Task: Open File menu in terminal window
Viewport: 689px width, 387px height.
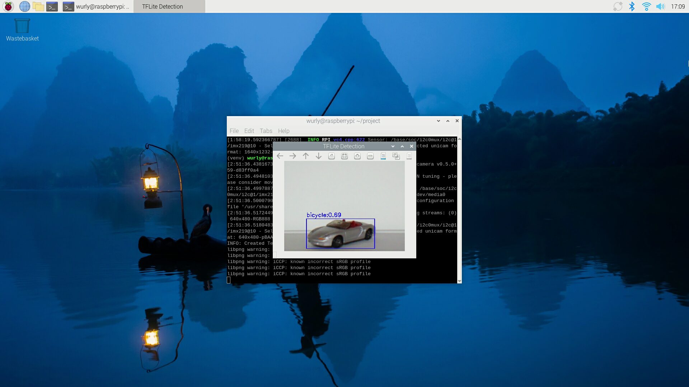Action: (234, 131)
